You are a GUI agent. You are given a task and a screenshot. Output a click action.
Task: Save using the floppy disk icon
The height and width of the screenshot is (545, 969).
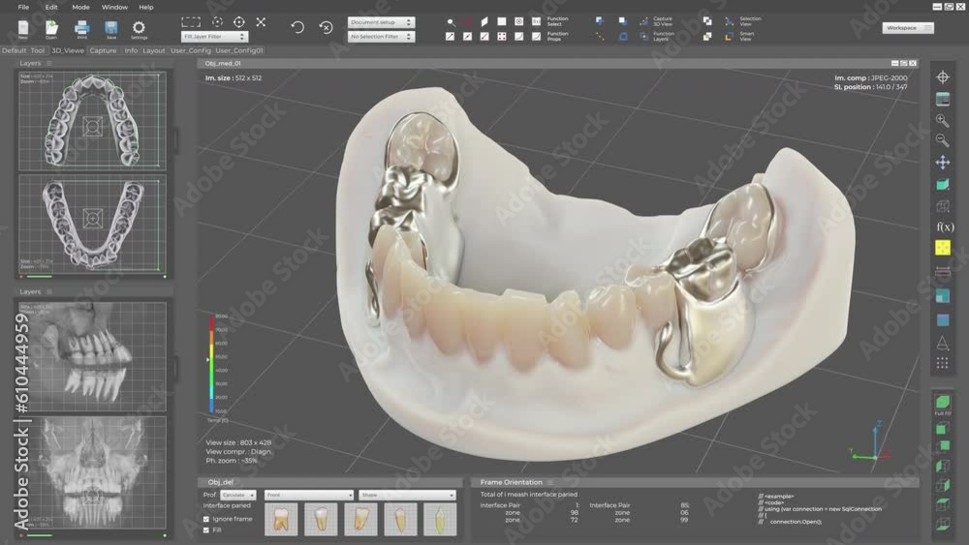coord(110,27)
